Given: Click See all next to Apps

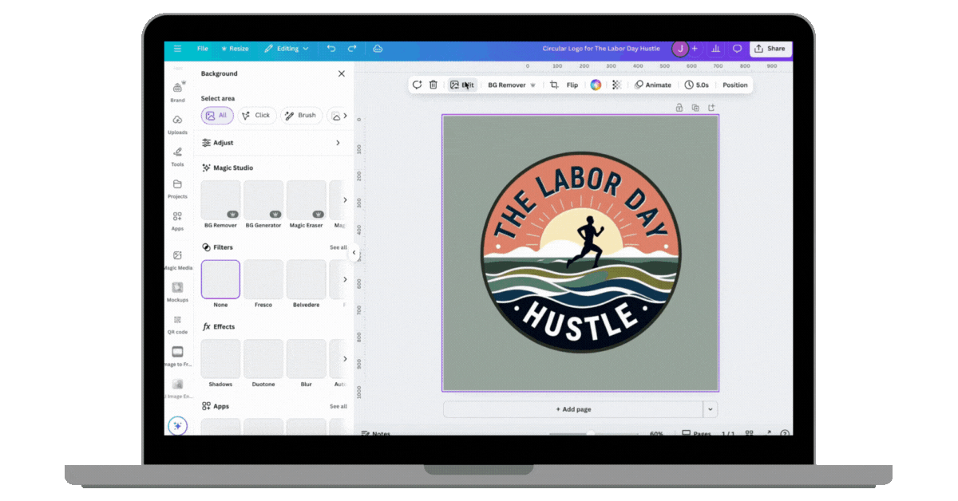Looking at the screenshot, I should (338, 406).
